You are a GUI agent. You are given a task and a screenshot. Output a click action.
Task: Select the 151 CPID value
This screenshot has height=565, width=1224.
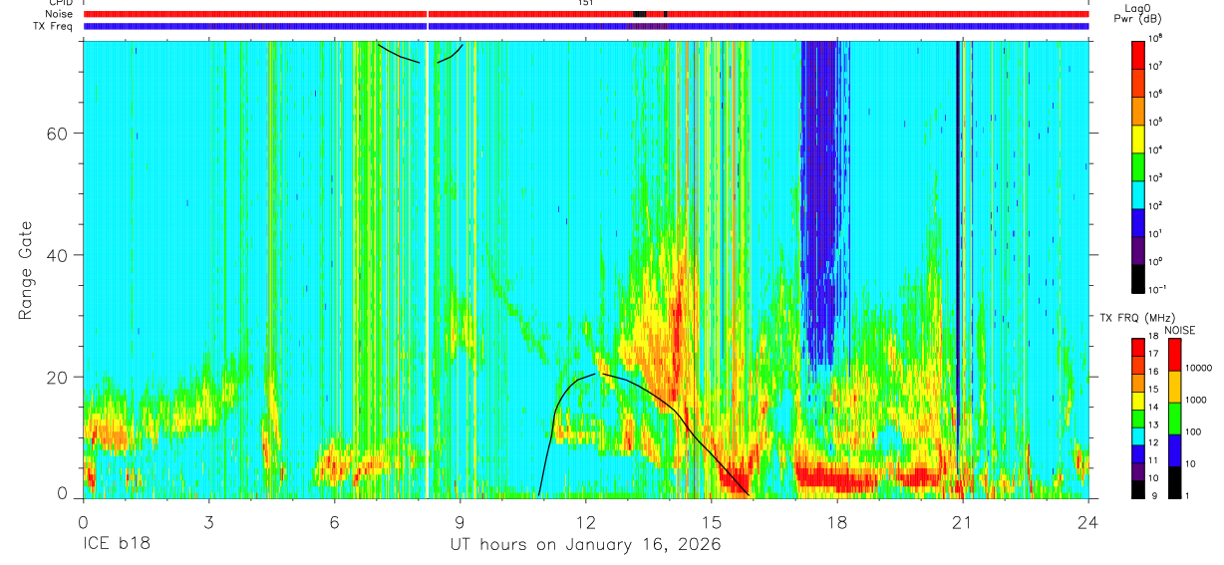pos(585,4)
